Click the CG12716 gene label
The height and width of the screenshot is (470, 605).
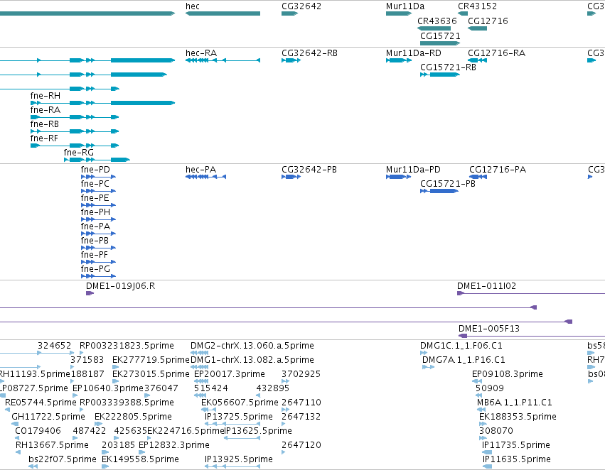coord(488,21)
